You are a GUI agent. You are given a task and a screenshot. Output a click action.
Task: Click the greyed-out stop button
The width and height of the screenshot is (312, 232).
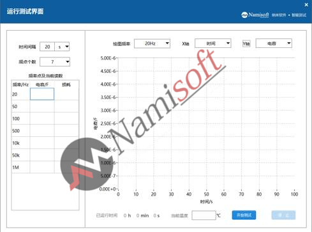(283, 215)
